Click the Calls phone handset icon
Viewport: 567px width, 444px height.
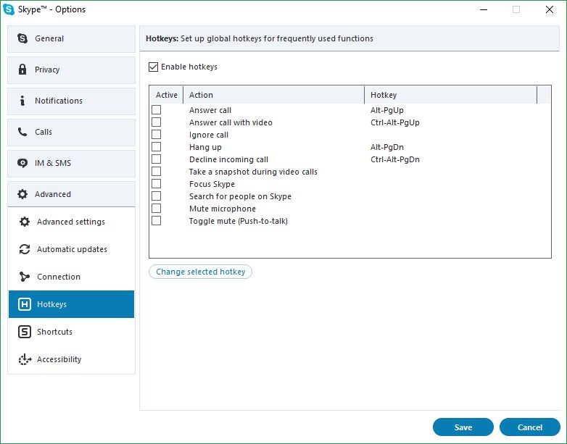22,132
